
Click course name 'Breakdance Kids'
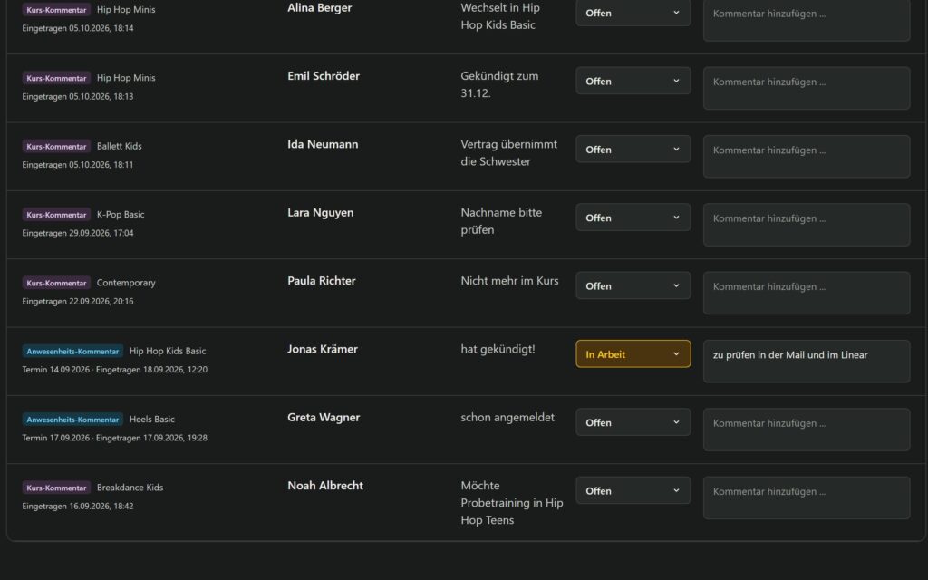(x=130, y=488)
